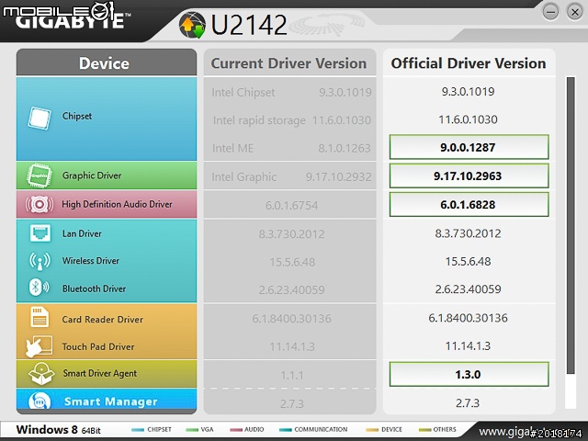Click Intel rapid storage 11.6.0.1030 entry
The image size is (588, 441).
[x=292, y=120]
